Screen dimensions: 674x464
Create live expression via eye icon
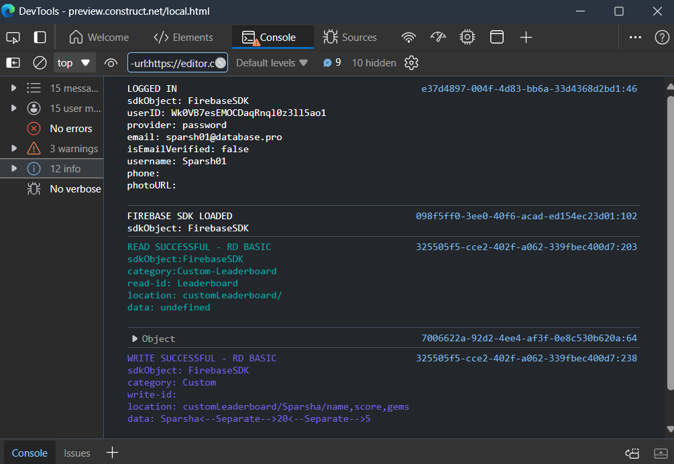(111, 63)
